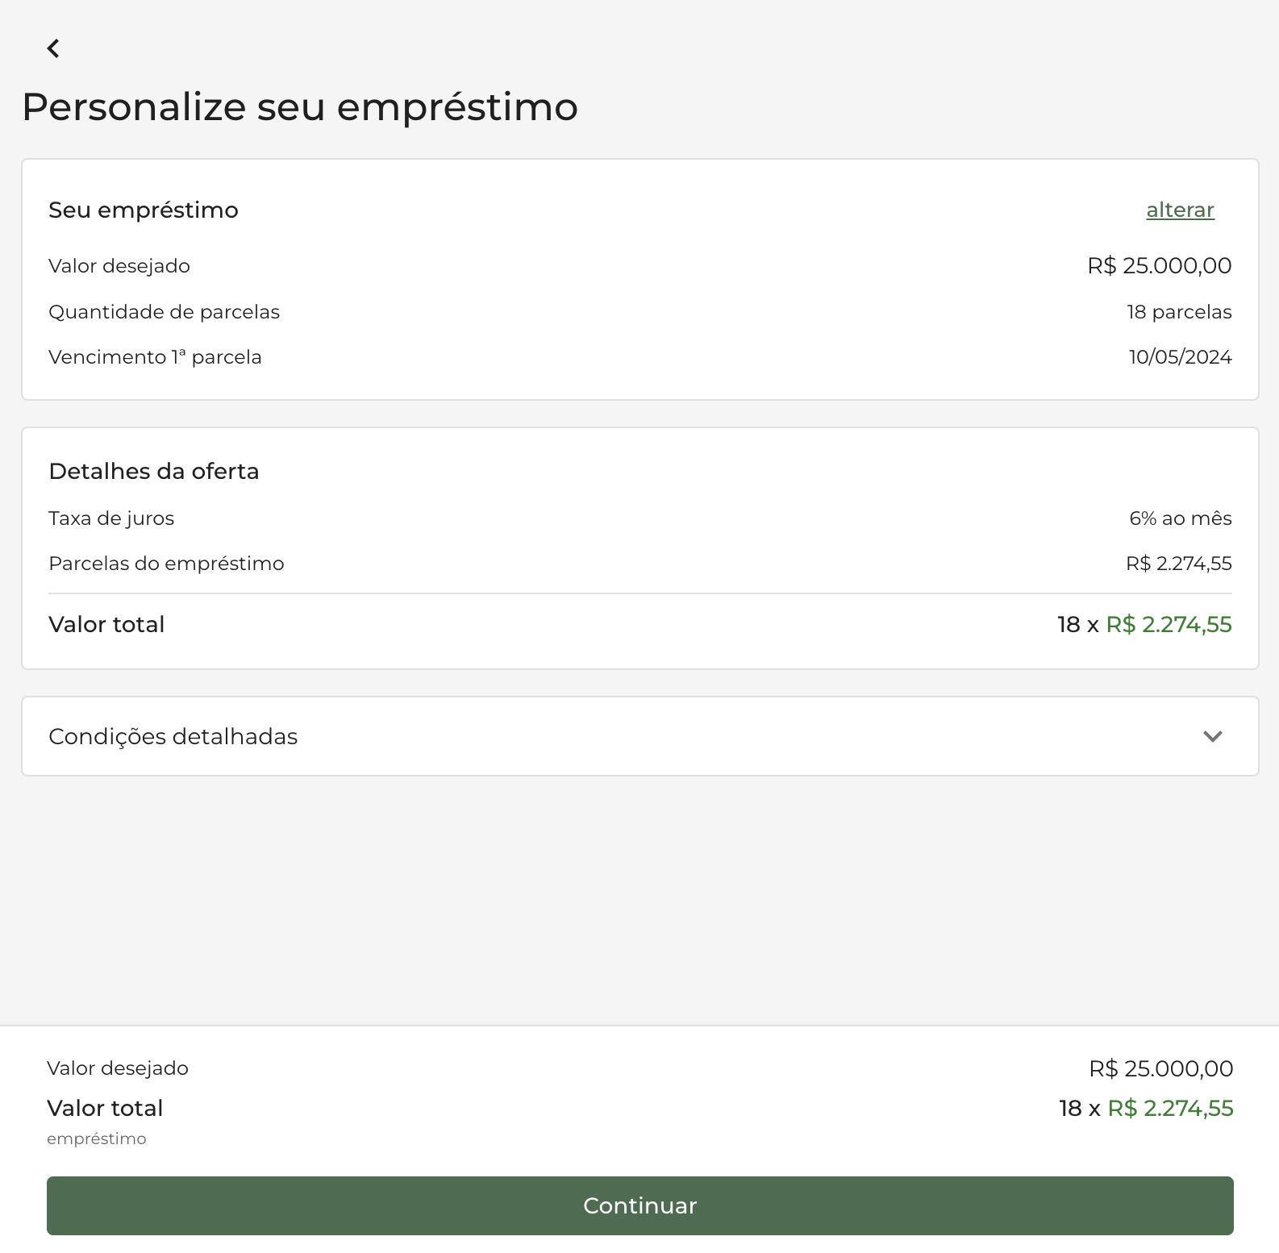Click "Valor total" in the Detalhes da oferta card
The width and height of the screenshot is (1279, 1253).
tap(106, 625)
